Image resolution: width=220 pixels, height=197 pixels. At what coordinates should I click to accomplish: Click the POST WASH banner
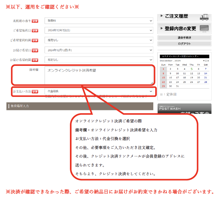(184, 109)
